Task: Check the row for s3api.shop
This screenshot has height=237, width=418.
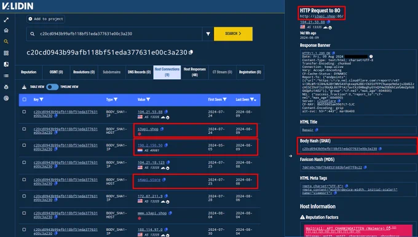Action: (x=24, y=129)
